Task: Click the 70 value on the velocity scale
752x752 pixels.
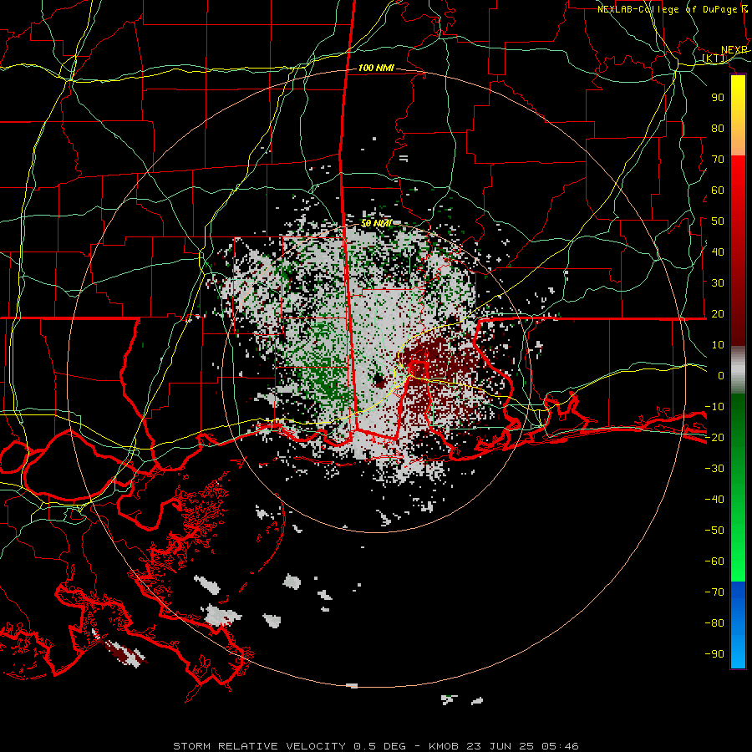Action: (x=718, y=160)
